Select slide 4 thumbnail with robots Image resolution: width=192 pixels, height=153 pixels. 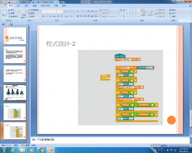tap(15, 93)
